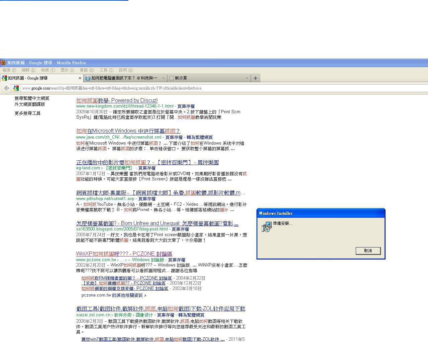The height and width of the screenshot is (342, 428).
Task: Click the 图像设计 breadcrumb under xiazai.zol.com.cn
Action: pyautogui.click(x=144, y=315)
